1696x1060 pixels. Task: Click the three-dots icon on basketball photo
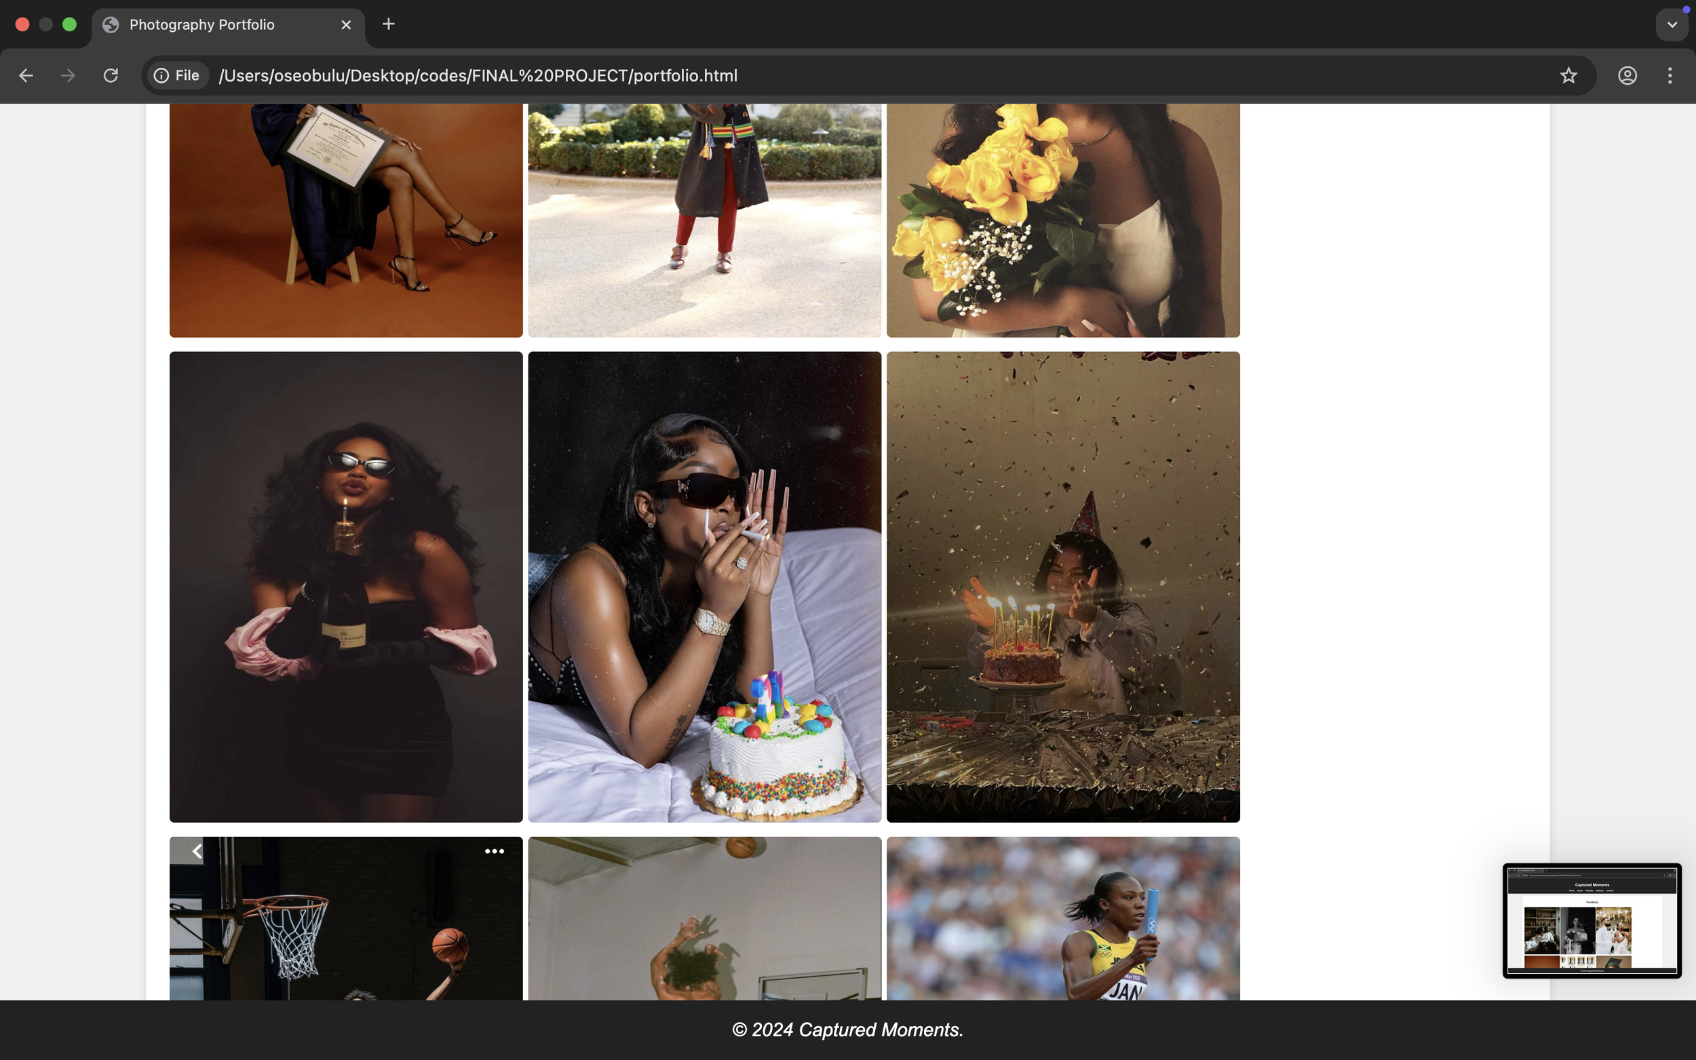(495, 851)
